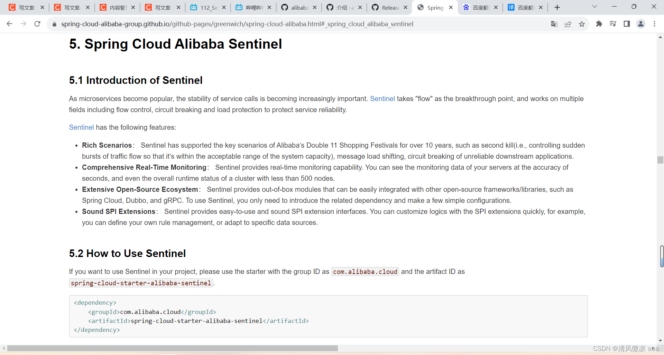Open the Extensions puzzle icon
Image resolution: width=664 pixels, height=355 pixels.
pyautogui.click(x=599, y=24)
